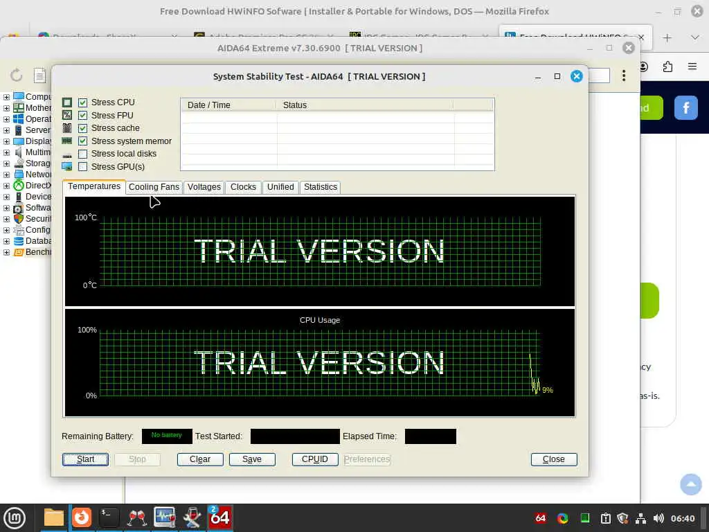Expand the Multimedia tree node
Screen dimensions: 709x532
coord(6,152)
